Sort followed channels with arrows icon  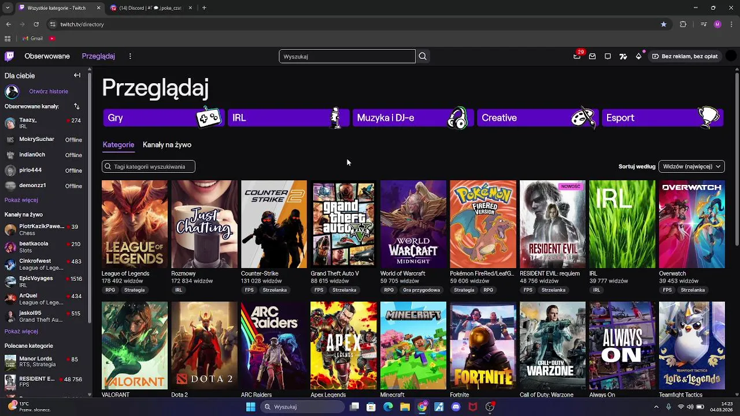[76, 106]
